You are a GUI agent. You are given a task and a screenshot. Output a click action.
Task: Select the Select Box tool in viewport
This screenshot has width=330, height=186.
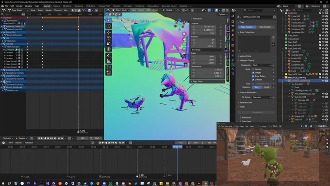[109, 20]
